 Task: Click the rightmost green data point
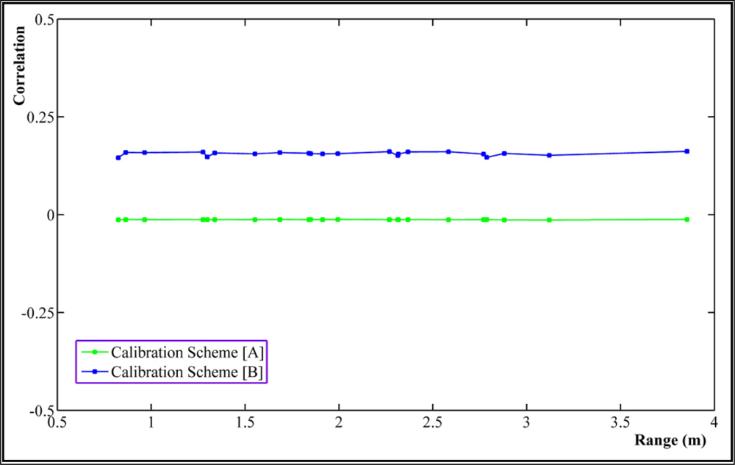tap(686, 220)
